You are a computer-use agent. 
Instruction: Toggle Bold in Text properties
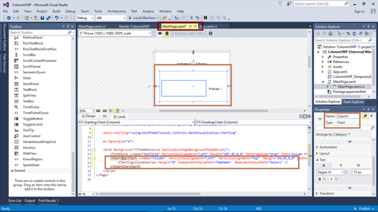(320, 179)
